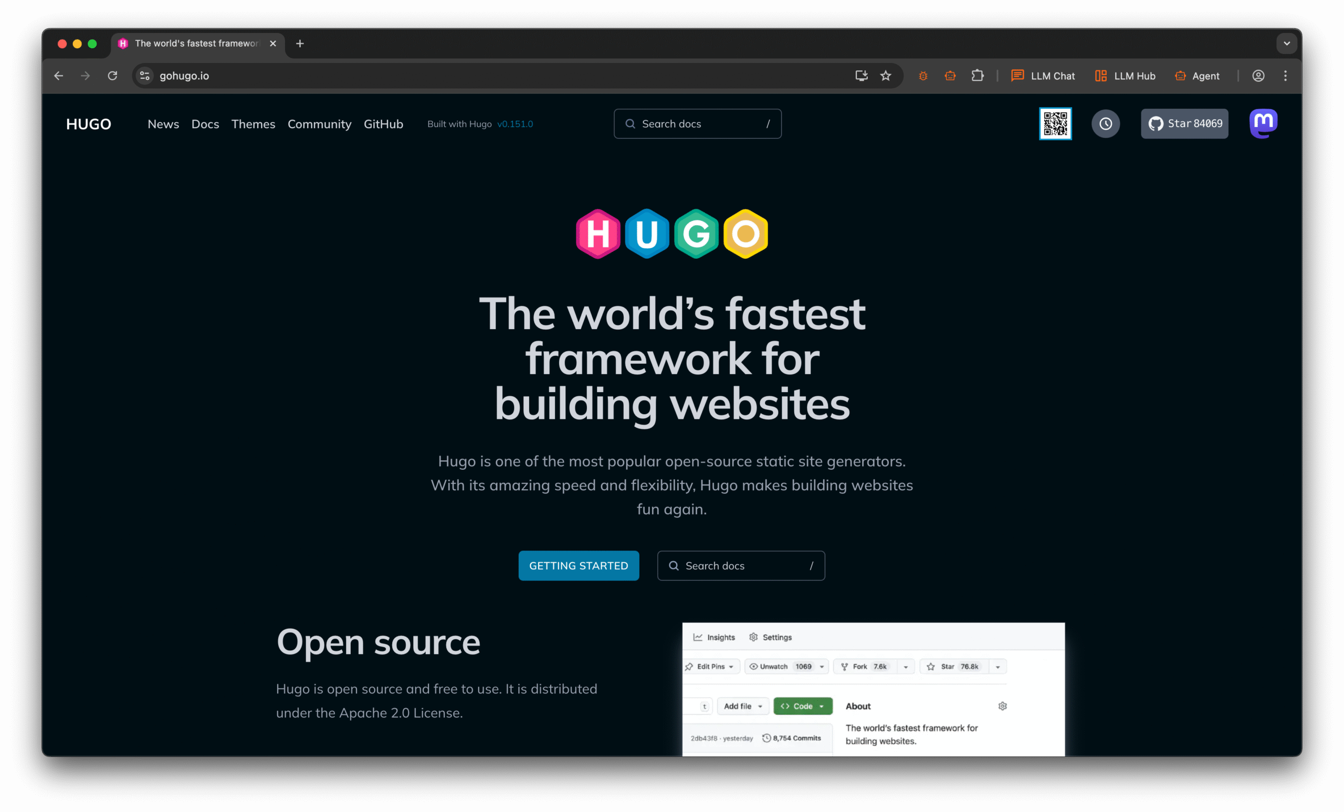The width and height of the screenshot is (1344, 812).
Task: Open the site information icon beside gohugo.io
Action: (x=144, y=76)
